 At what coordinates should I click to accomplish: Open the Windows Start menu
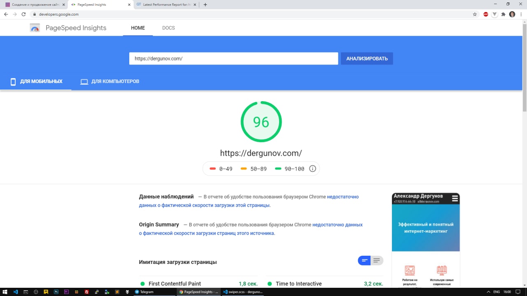click(x=6, y=292)
